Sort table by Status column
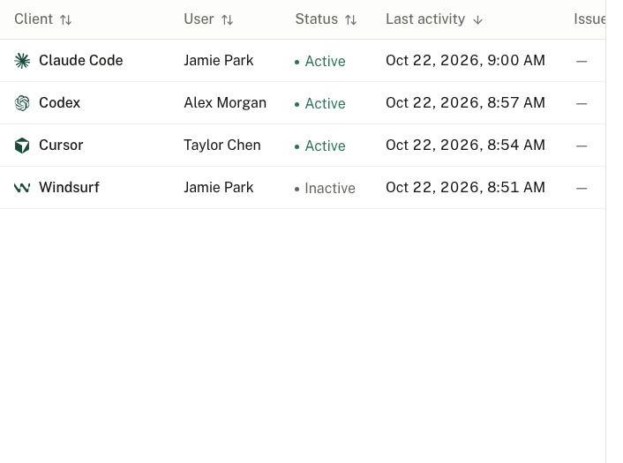Viewport: 623px width, 463px height. (x=326, y=19)
